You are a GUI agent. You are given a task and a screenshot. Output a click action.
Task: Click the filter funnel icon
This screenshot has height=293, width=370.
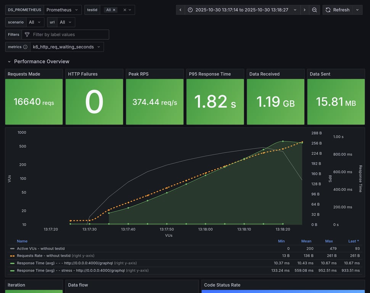click(27, 35)
